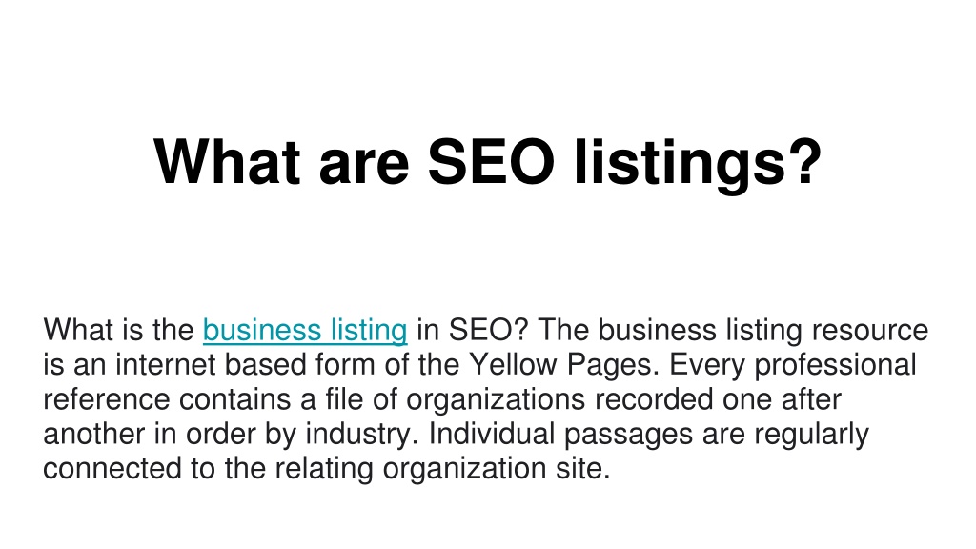Click the "What are SEO listings?" heading

[x=488, y=162]
